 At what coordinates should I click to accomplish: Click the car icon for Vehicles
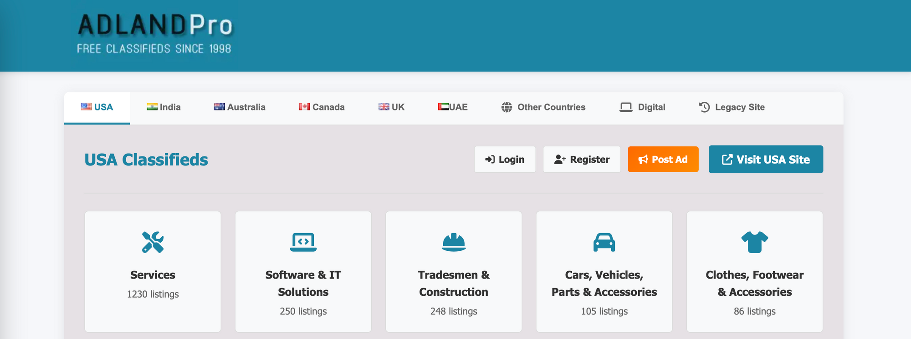(604, 242)
